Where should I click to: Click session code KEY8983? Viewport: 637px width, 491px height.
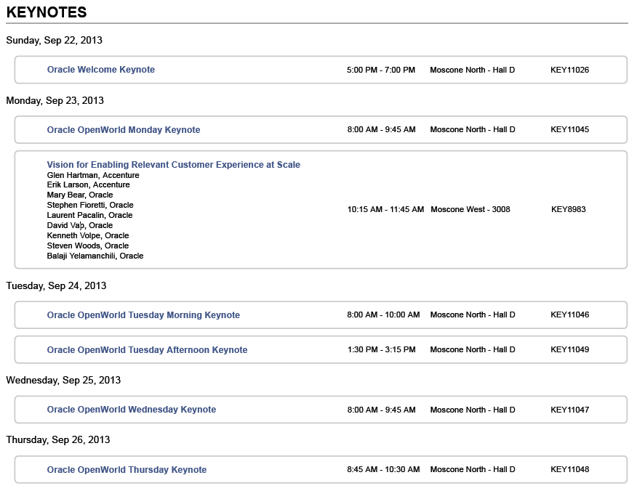tap(568, 210)
